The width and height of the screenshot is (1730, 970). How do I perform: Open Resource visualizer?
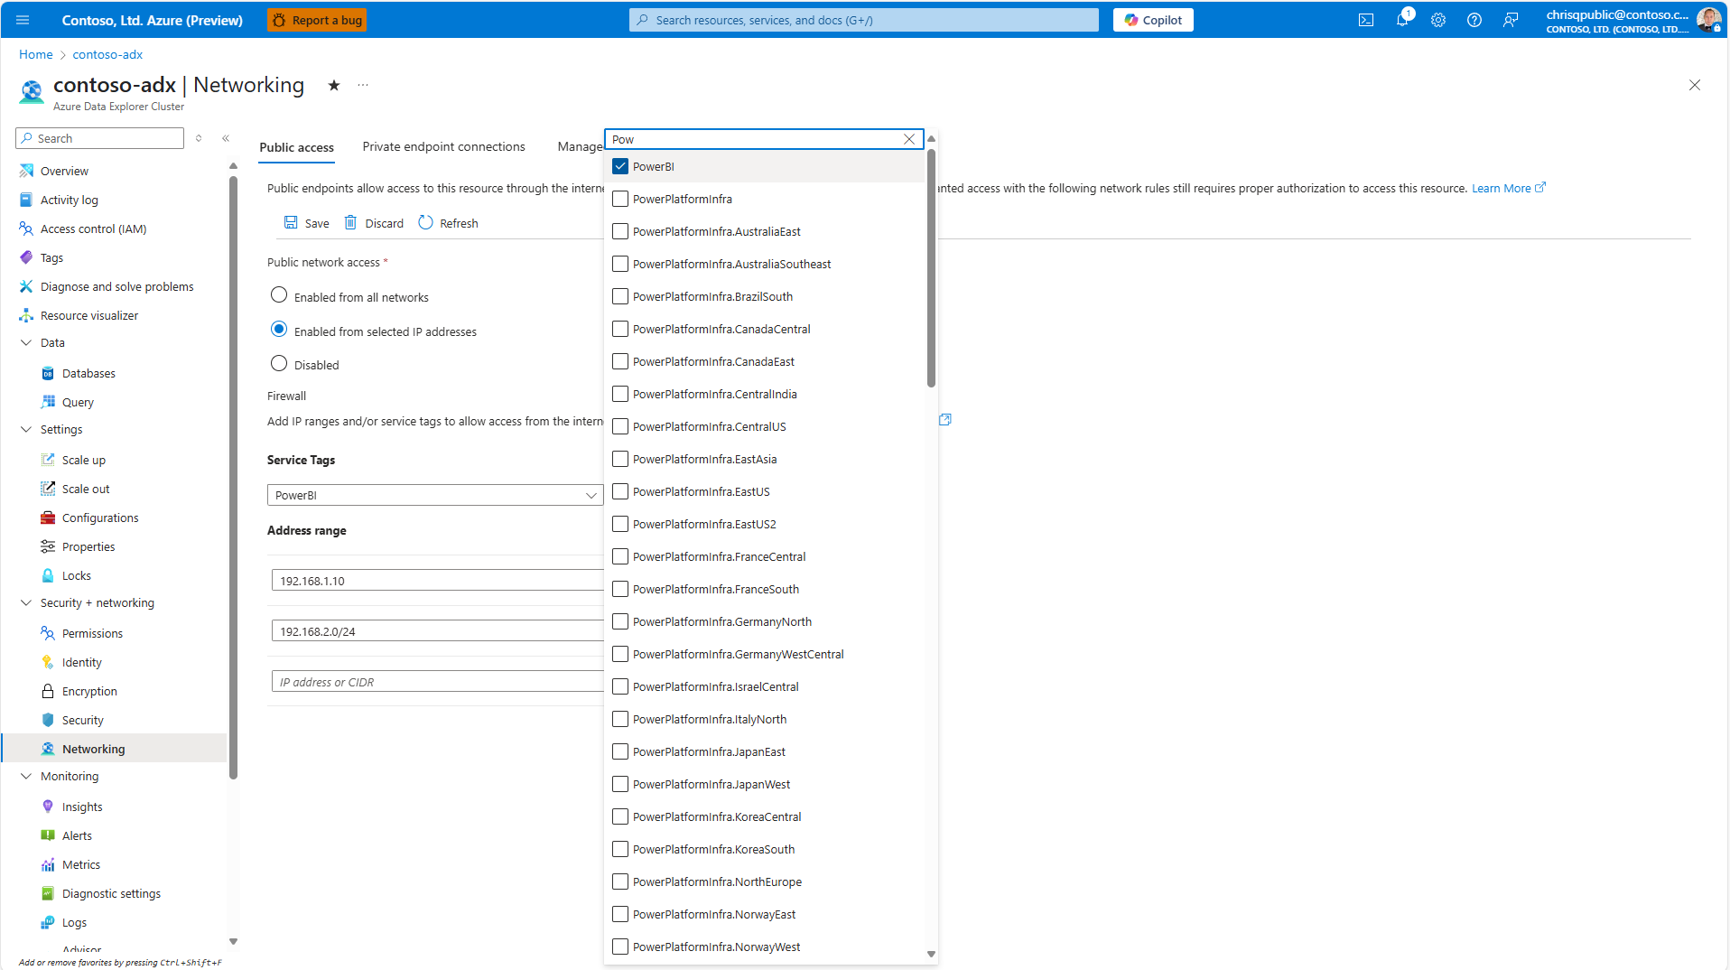[89, 314]
